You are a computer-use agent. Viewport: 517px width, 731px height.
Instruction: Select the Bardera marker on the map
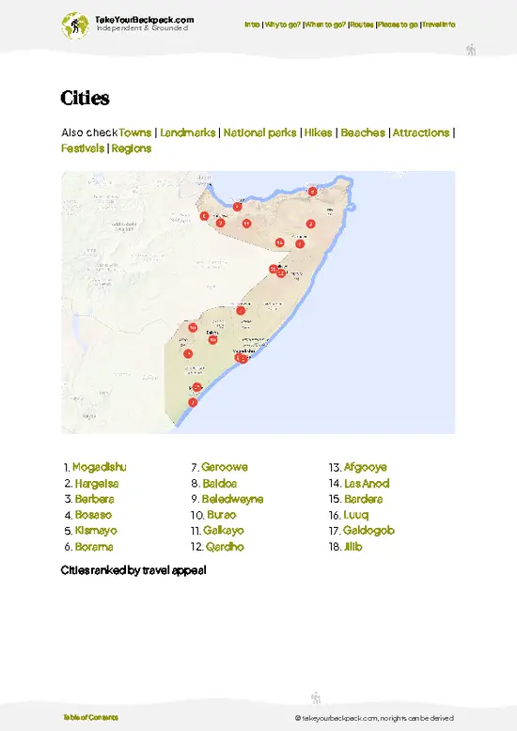pyautogui.click(x=188, y=354)
